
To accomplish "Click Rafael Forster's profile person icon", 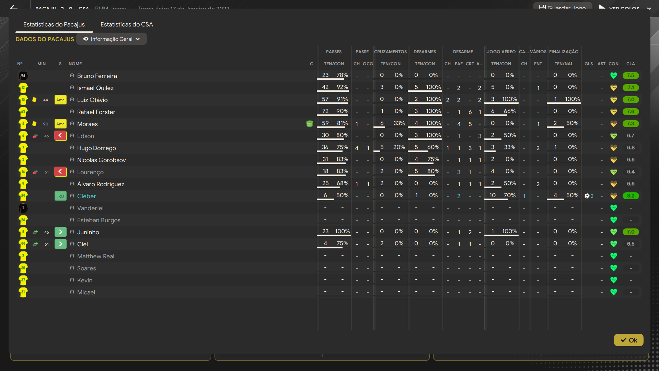I will tap(72, 112).
